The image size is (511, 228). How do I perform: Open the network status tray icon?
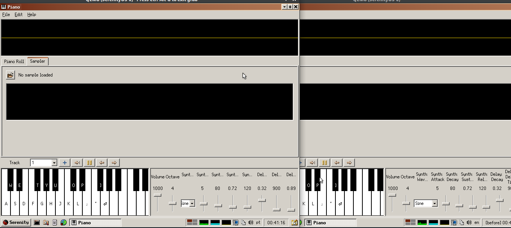coord(235,222)
